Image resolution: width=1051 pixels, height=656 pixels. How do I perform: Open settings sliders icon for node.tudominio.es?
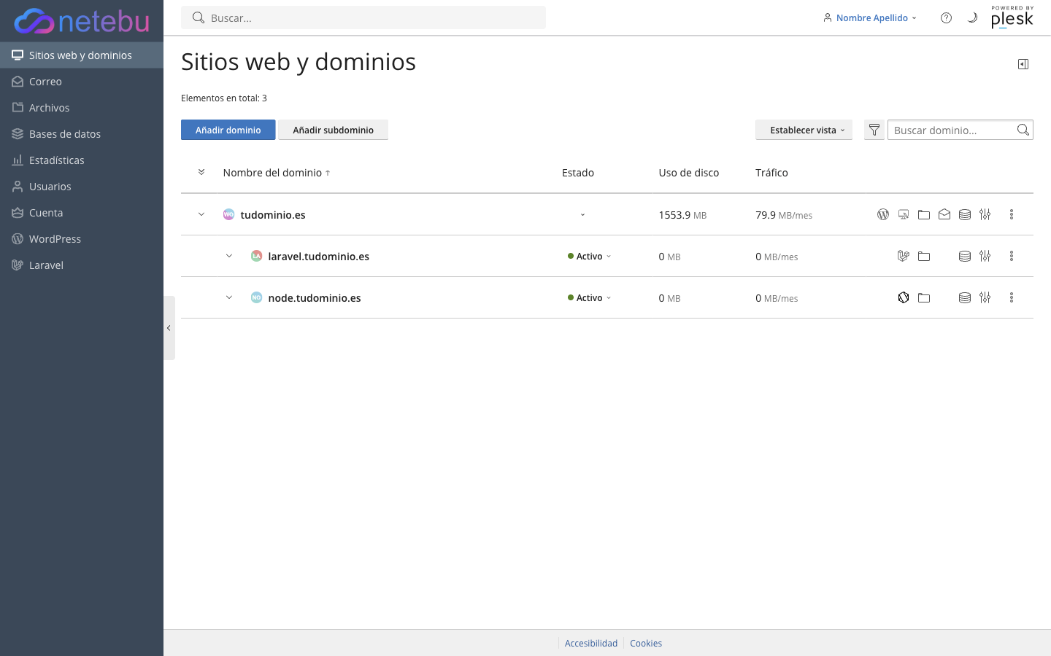tap(985, 297)
